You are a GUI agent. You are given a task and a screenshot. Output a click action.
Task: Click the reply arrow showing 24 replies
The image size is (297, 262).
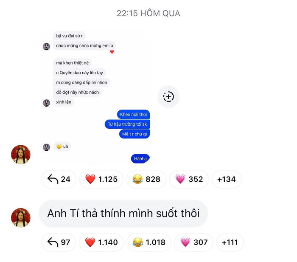(59, 179)
